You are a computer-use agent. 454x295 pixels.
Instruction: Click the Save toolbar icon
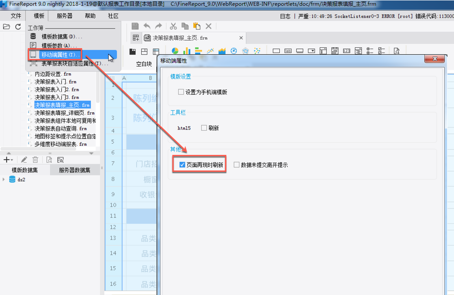point(135,26)
